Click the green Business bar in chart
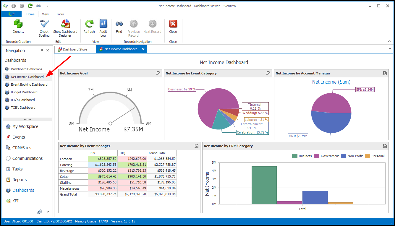This screenshot has width=395, height=226. click(x=264, y=185)
